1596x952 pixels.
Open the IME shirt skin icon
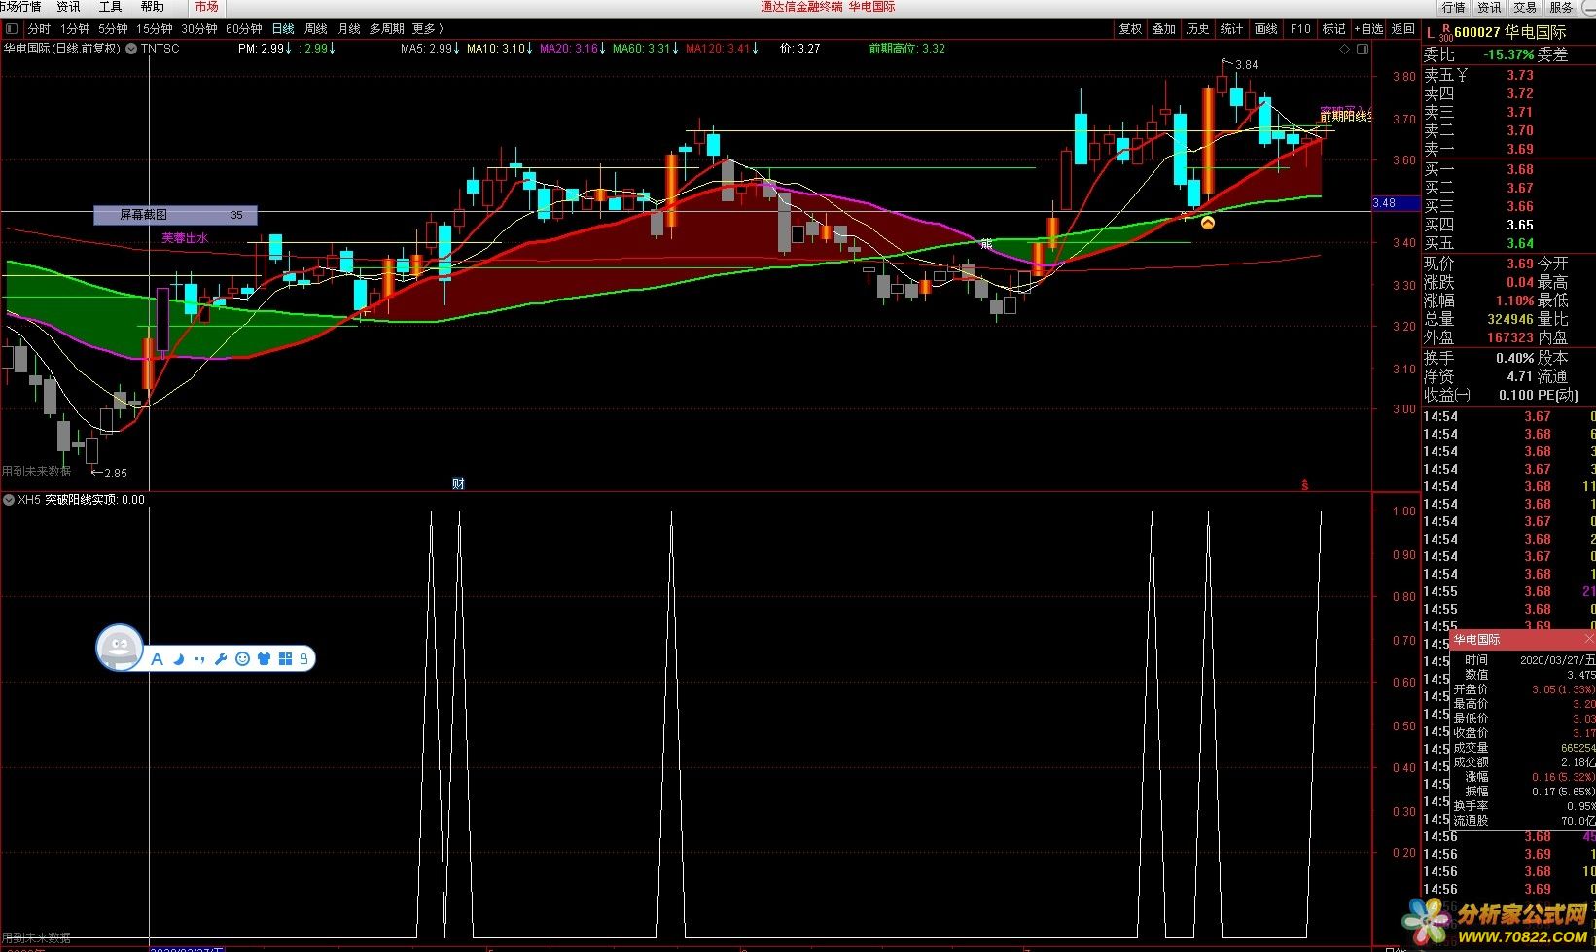coord(264,659)
